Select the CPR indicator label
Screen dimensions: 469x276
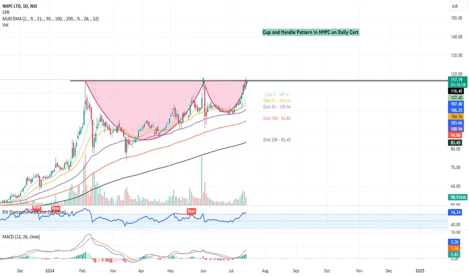[6, 12]
